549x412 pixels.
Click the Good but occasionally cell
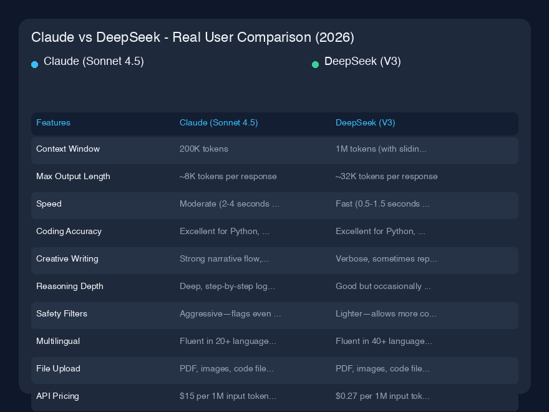(x=383, y=287)
